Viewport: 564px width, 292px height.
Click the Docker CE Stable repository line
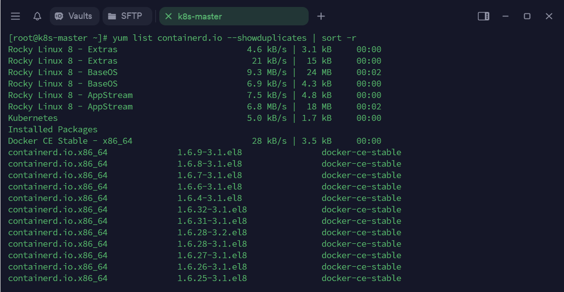click(x=70, y=141)
